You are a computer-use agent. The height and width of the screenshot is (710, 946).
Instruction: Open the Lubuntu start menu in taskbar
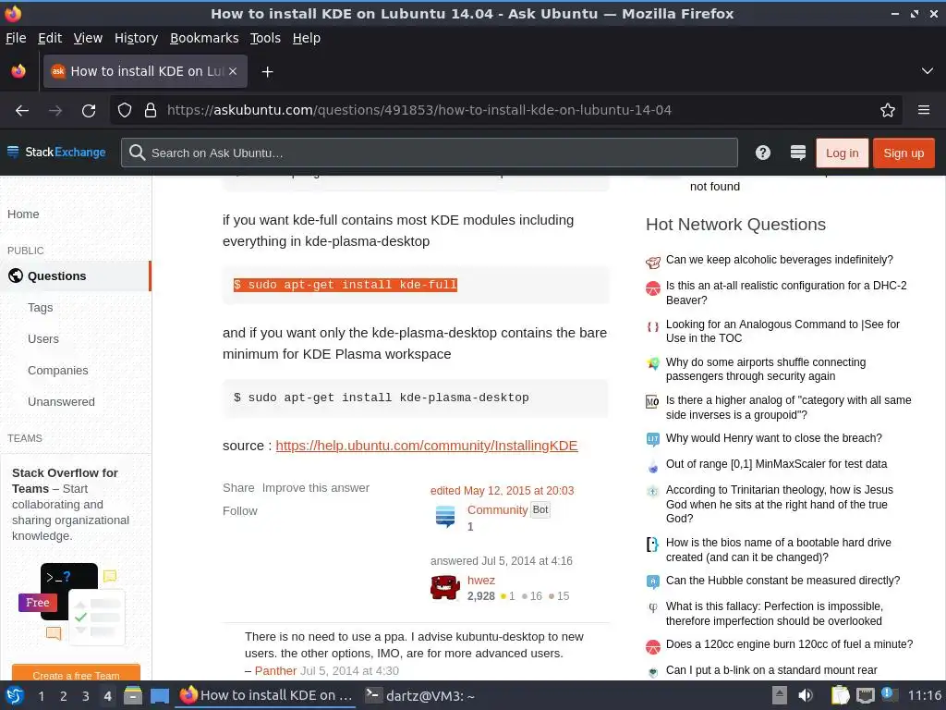coord(14,695)
